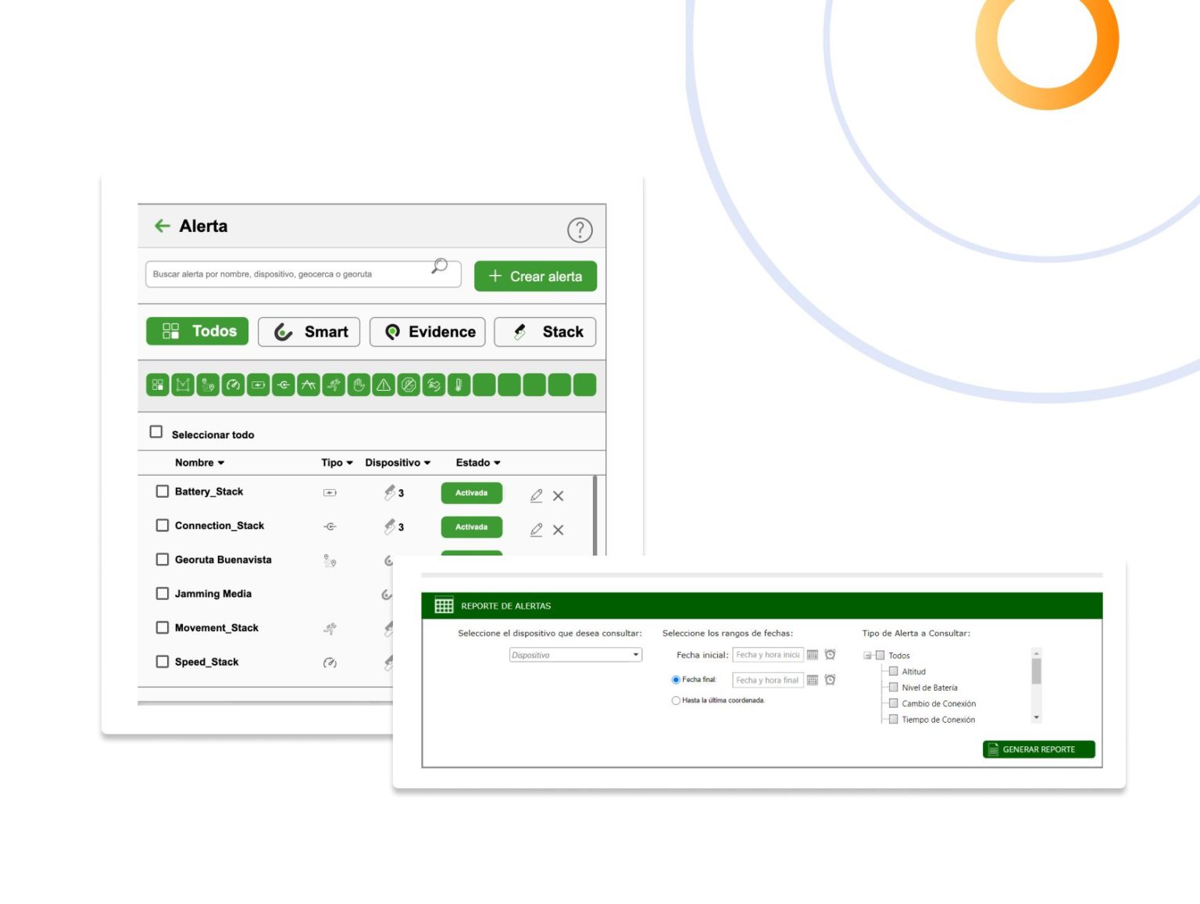This screenshot has height=904, width=1200.
Task: Collapse the Todos tree node
Action: (867, 656)
